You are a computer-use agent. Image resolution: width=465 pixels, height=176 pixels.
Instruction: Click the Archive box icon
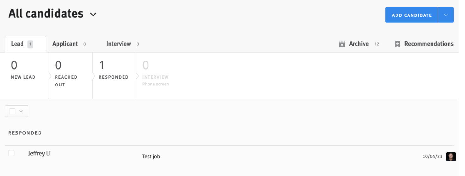point(342,44)
